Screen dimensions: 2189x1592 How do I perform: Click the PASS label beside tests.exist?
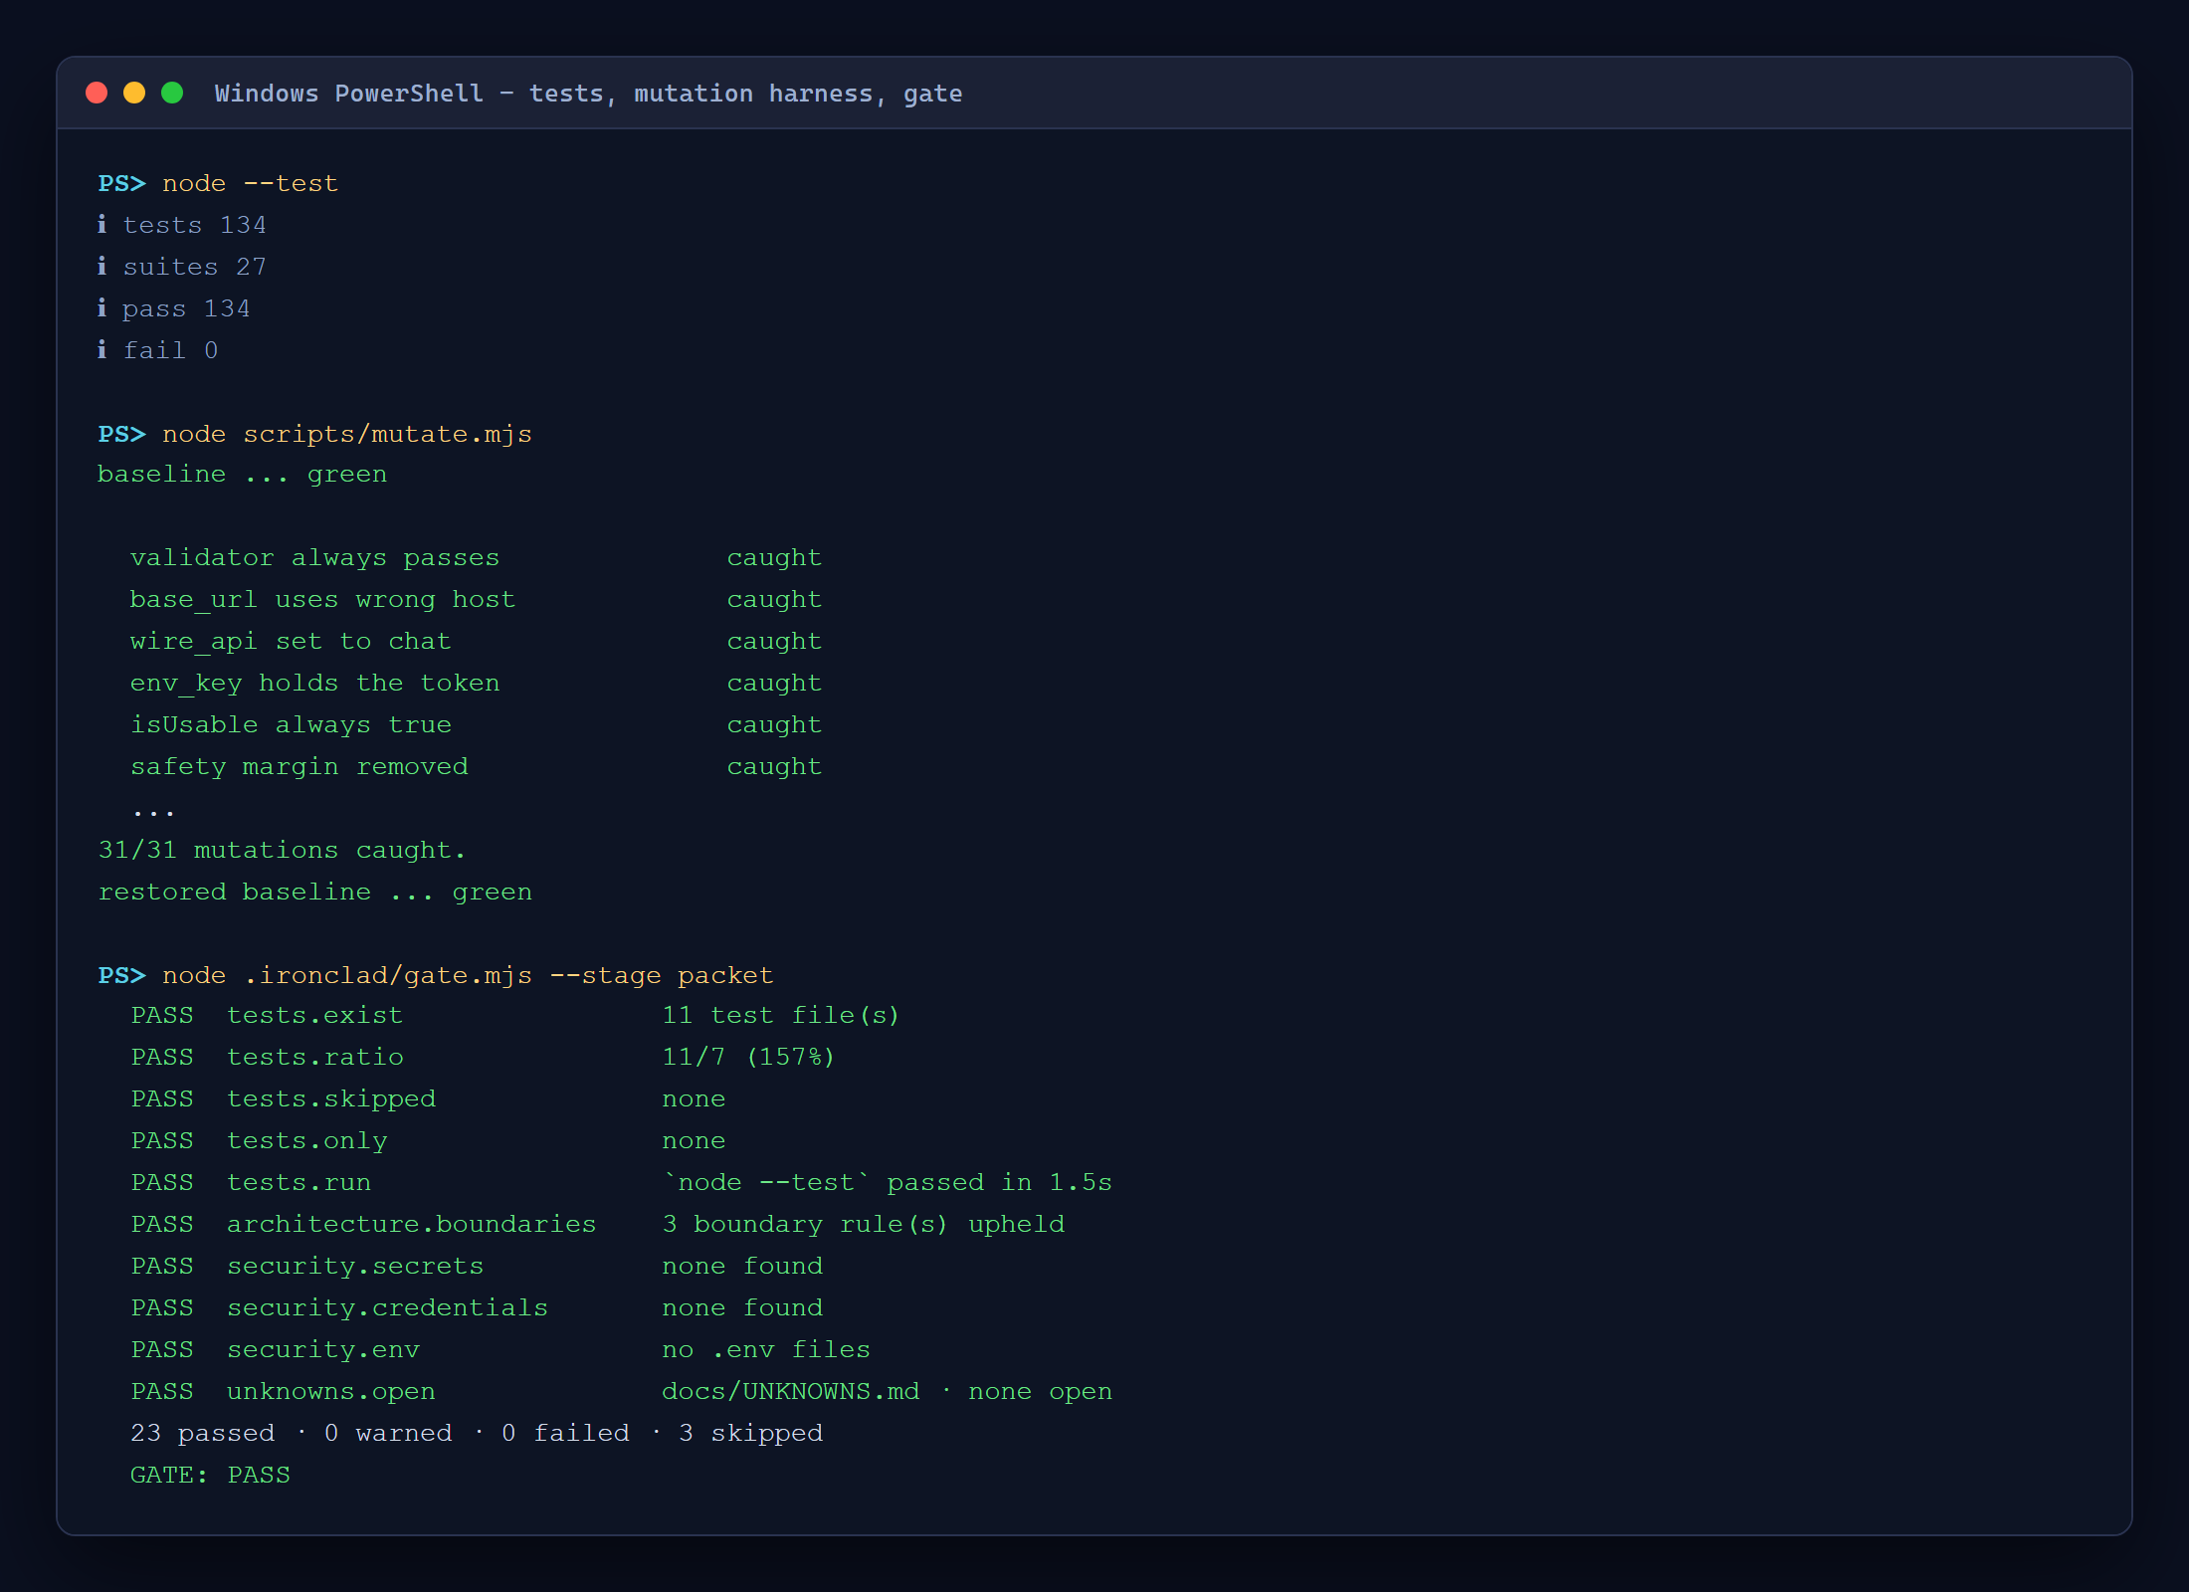pos(162,1015)
